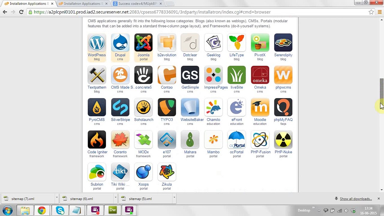
Task: Open the phpwcms icon
Action: [283, 75]
